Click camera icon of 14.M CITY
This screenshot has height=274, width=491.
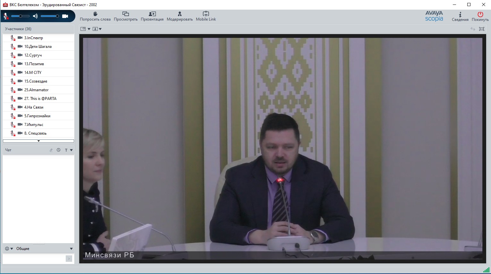tap(20, 72)
